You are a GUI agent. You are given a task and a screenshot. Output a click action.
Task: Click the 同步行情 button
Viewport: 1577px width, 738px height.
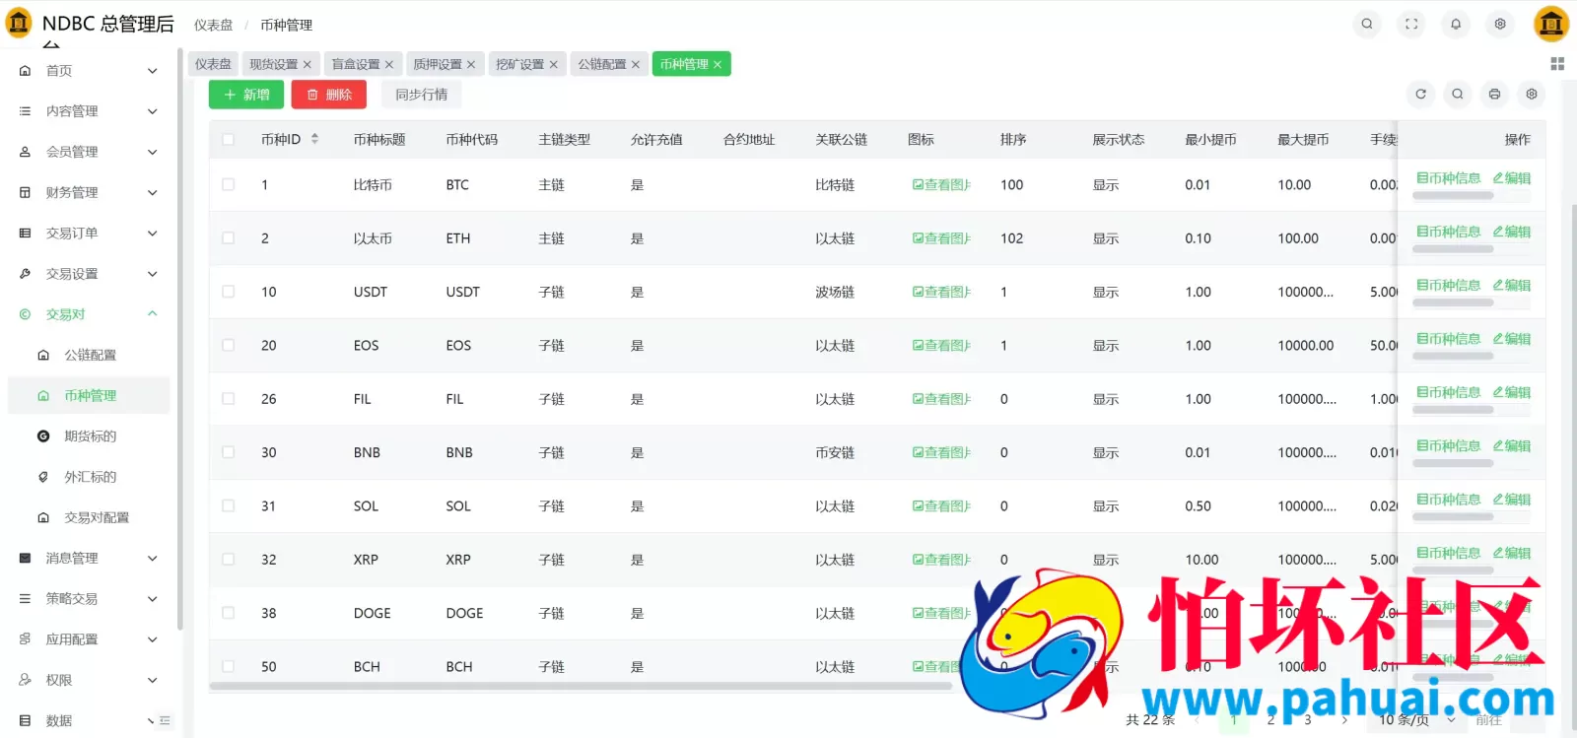(421, 95)
